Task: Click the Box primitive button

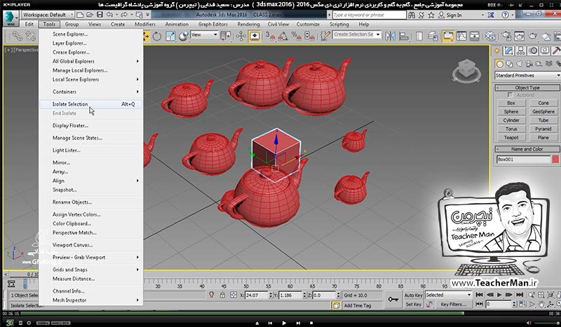Action: point(511,103)
